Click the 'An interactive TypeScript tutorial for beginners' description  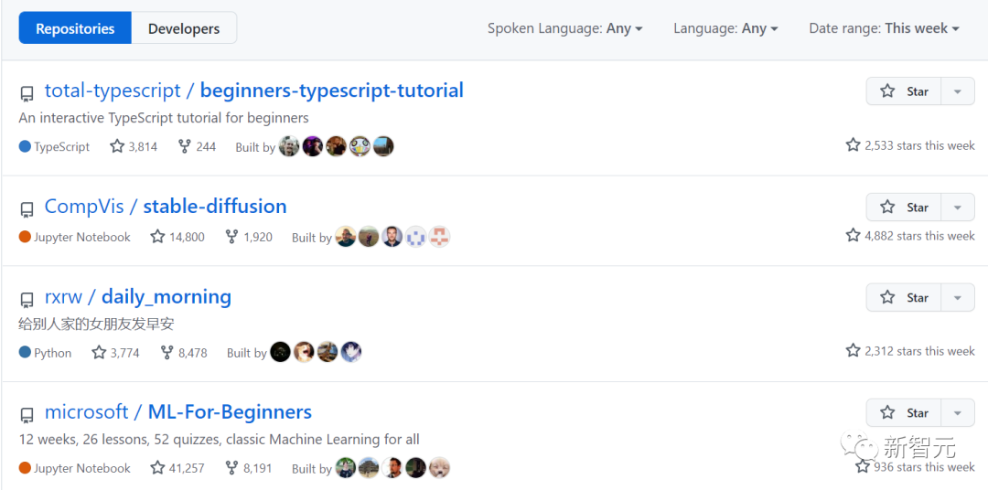click(164, 118)
